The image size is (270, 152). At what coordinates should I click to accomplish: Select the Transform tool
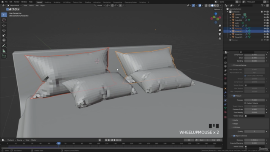(x=4, y=40)
